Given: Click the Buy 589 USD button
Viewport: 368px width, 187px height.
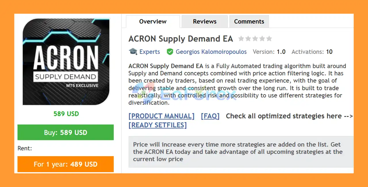Looking at the screenshot, I should (66, 132).
